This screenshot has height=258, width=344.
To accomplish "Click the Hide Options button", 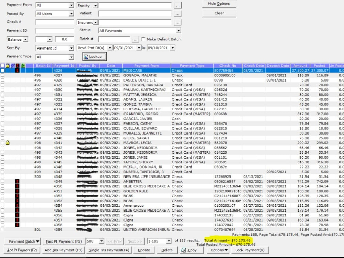I will pyautogui.click(x=219, y=4).
